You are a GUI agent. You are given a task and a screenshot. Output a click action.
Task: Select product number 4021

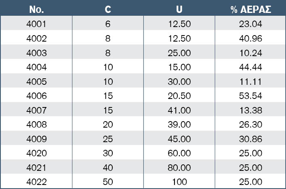[x=36, y=168]
